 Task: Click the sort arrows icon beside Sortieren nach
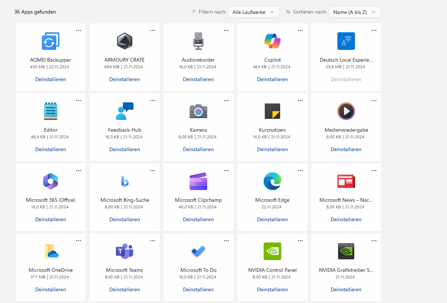(288, 12)
